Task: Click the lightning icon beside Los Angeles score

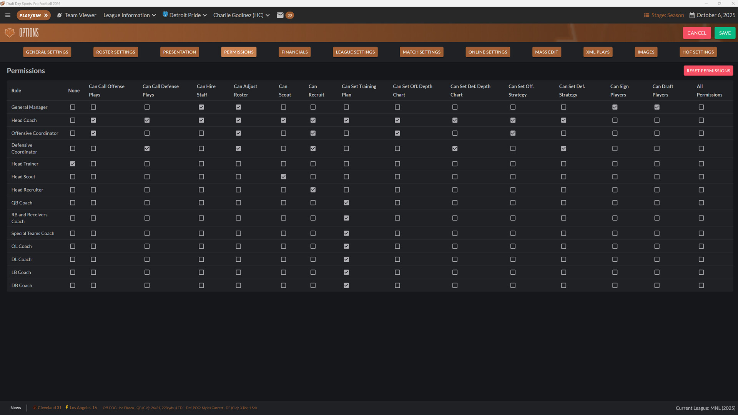Action: 66,408
